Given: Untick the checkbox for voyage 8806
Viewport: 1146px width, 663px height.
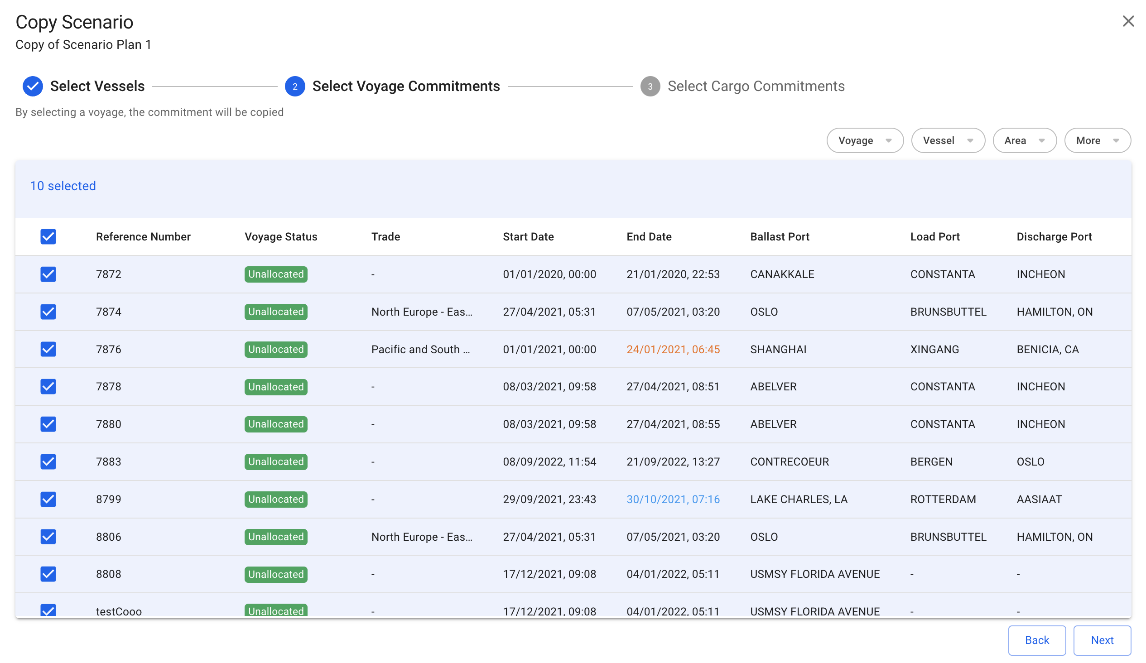Looking at the screenshot, I should [48, 537].
